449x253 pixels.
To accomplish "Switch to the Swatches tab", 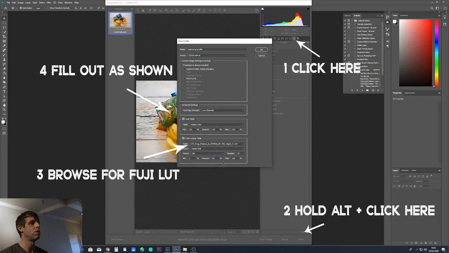I will click(x=404, y=16).
